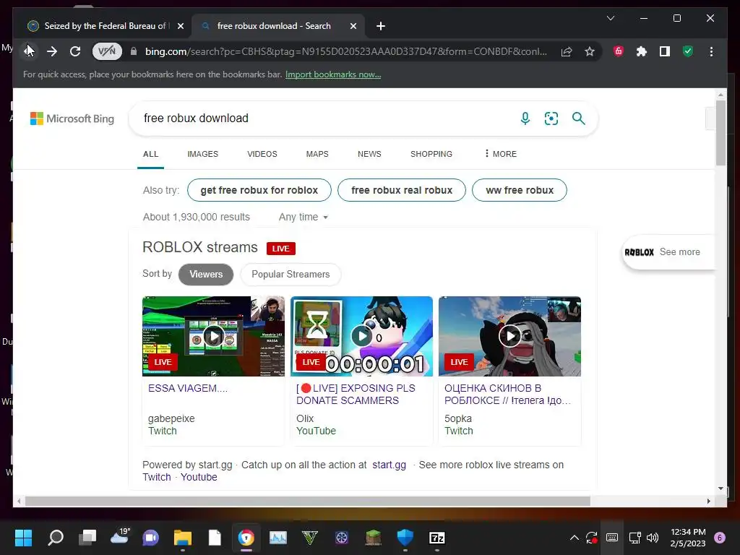The height and width of the screenshot is (555, 740).
Task: Start voice search with microphone icon
Action: [x=525, y=119]
